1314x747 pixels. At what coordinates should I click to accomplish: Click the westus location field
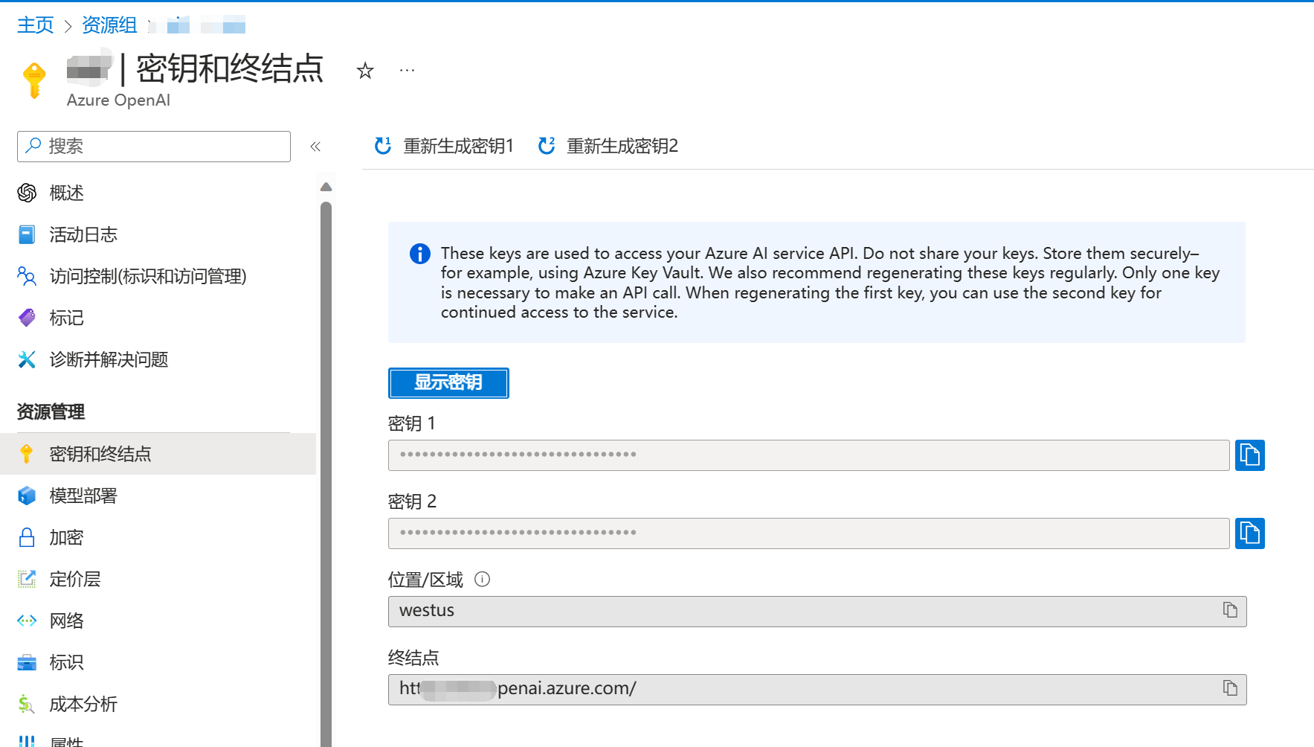(817, 612)
